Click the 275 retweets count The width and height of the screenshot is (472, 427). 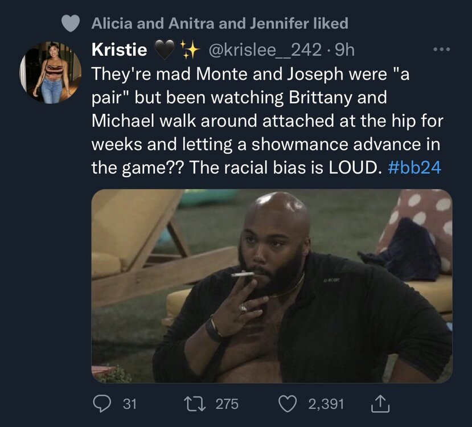(x=227, y=404)
